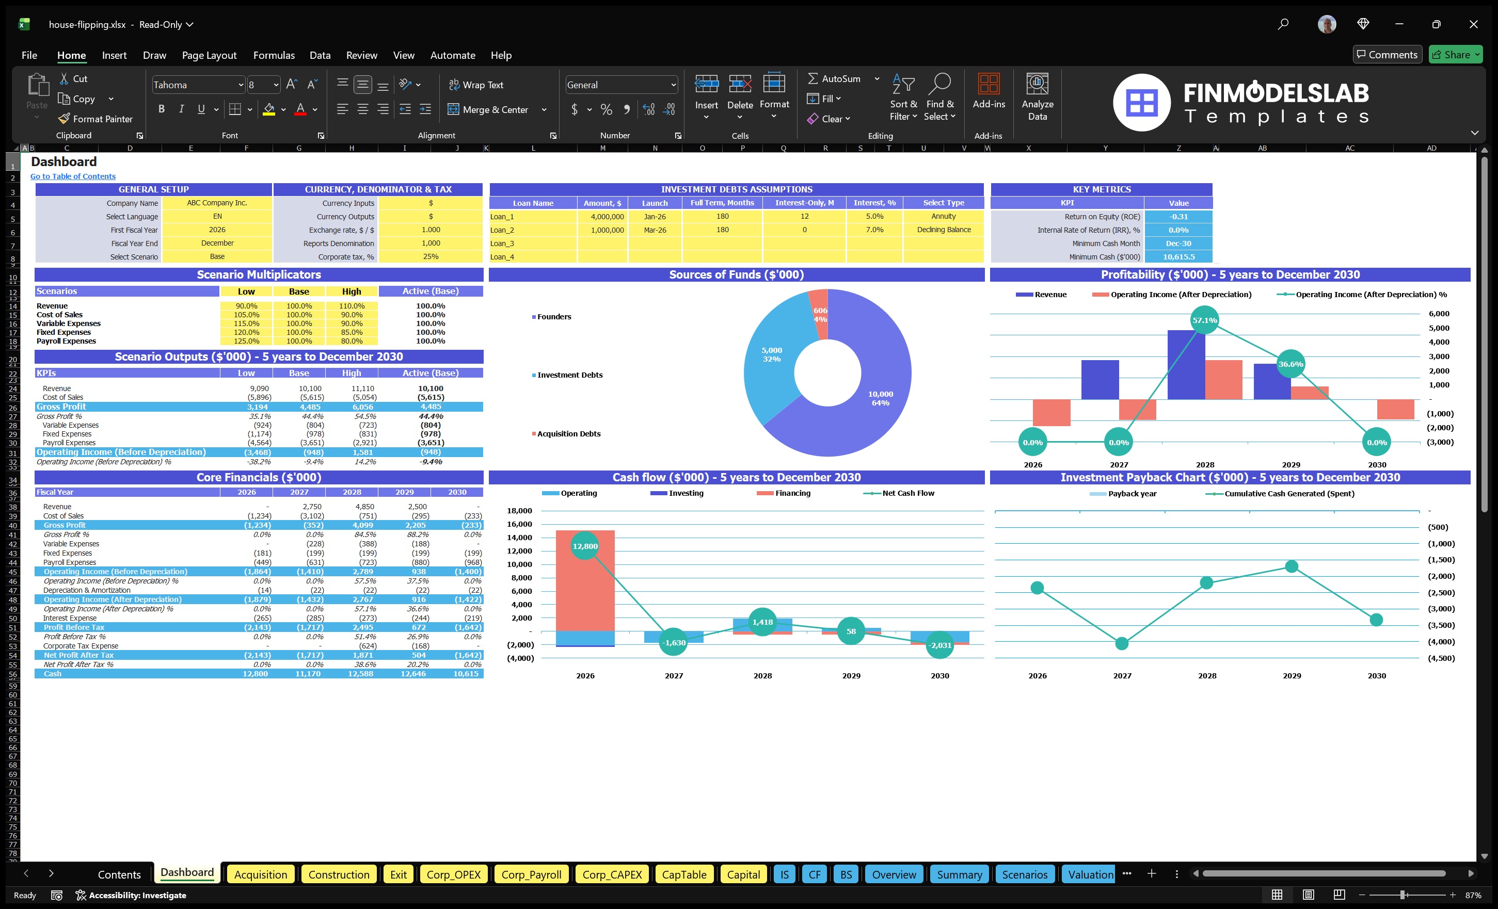The width and height of the screenshot is (1498, 909).
Task: Decrease font size with the smaller A icon
Action: [312, 85]
